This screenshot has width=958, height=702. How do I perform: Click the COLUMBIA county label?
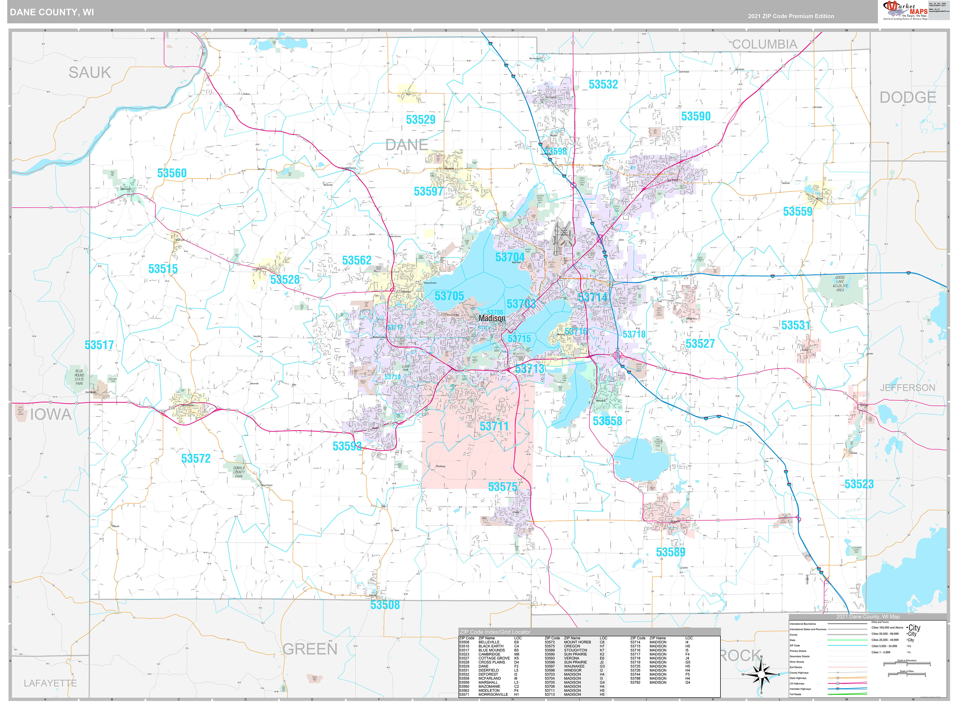[x=765, y=44]
